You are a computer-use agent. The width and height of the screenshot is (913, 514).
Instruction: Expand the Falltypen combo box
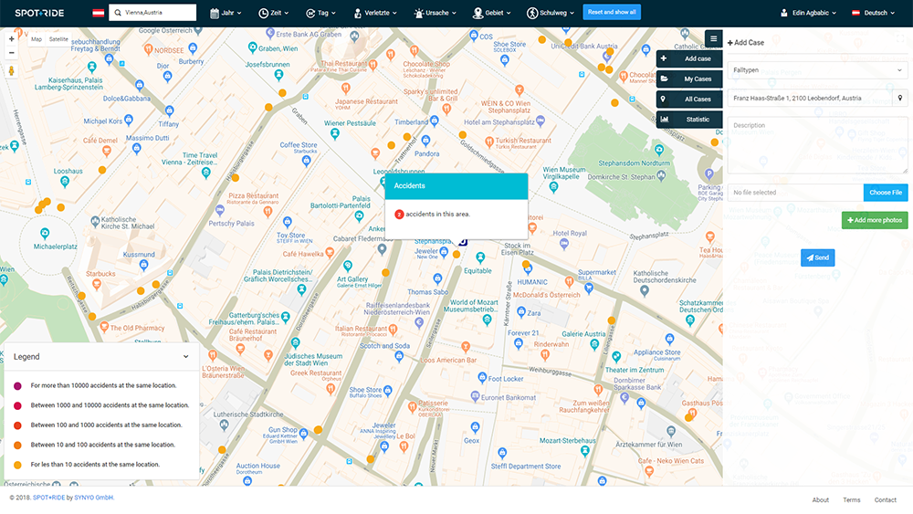(817, 70)
